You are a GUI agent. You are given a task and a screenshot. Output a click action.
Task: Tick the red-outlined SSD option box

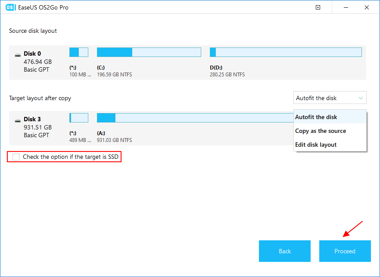pos(16,157)
